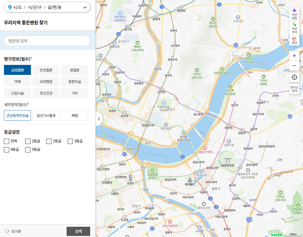This screenshot has width=303, height=237.
Task: Click the 천호역 station label
Action: 228,128
